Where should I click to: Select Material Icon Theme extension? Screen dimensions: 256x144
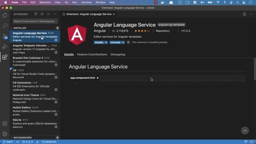[x=35, y=98]
